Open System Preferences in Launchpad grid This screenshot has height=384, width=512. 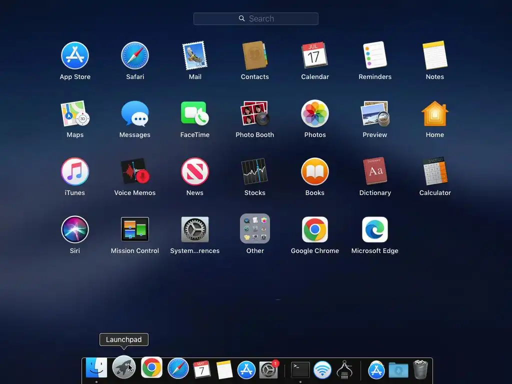pyautogui.click(x=195, y=229)
